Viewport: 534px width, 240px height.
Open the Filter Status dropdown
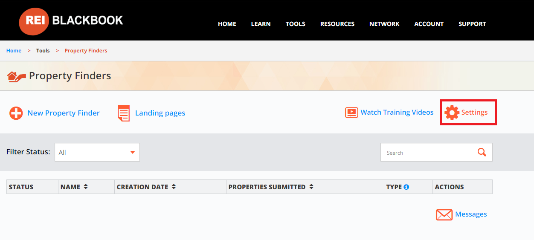coord(97,152)
